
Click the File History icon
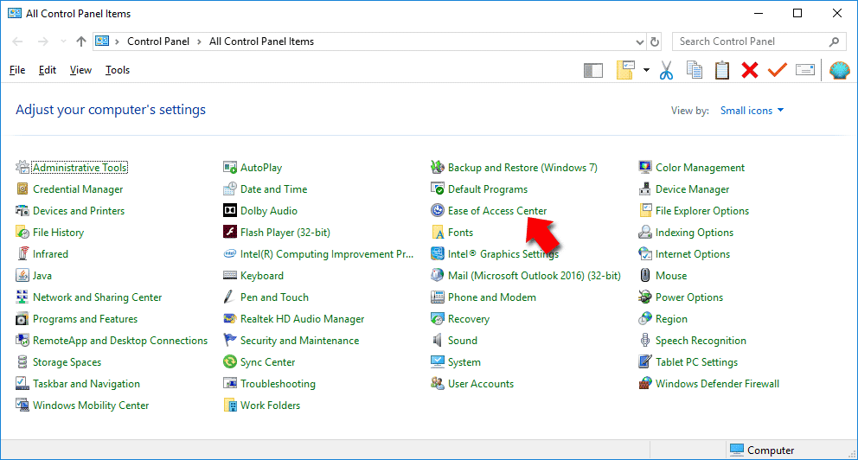[x=22, y=233]
